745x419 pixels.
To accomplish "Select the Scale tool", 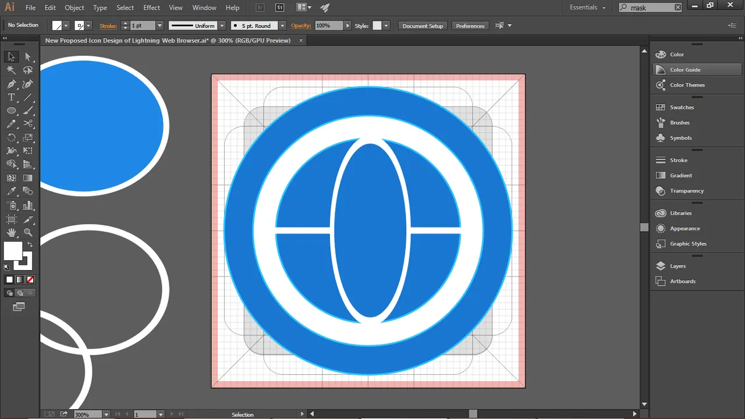I will point(28,138).
